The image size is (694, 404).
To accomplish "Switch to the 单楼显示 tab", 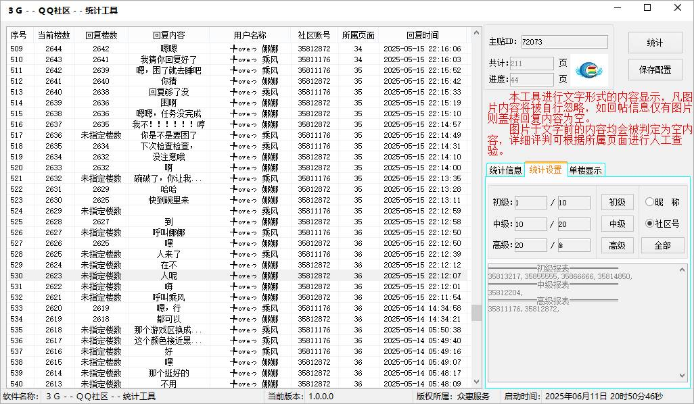I will (585, 171).
